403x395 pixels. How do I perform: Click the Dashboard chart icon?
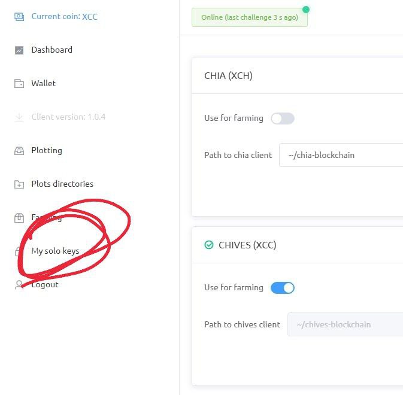(x=19, y=50)
